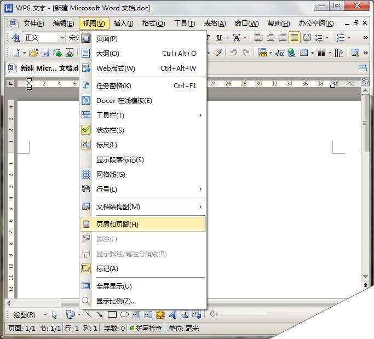Expand the Line Numbers submenu
The width and height of the screenshot is (374, 339).
pos(143,189)
